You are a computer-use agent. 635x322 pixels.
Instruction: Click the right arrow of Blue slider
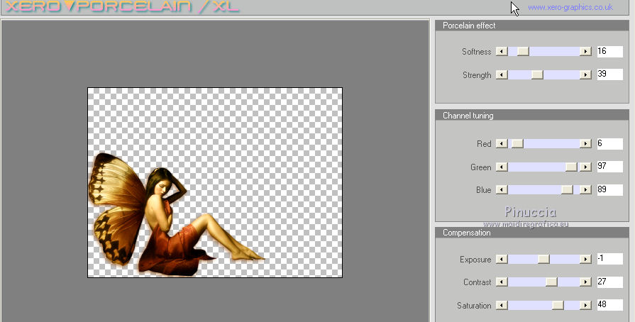tap(585, 190)
